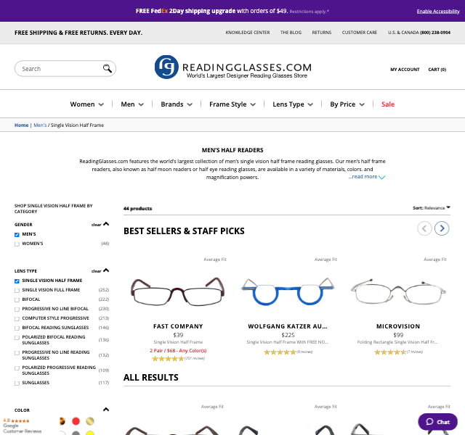View Fast Company star rating reviews

click(x=168, y=359)
